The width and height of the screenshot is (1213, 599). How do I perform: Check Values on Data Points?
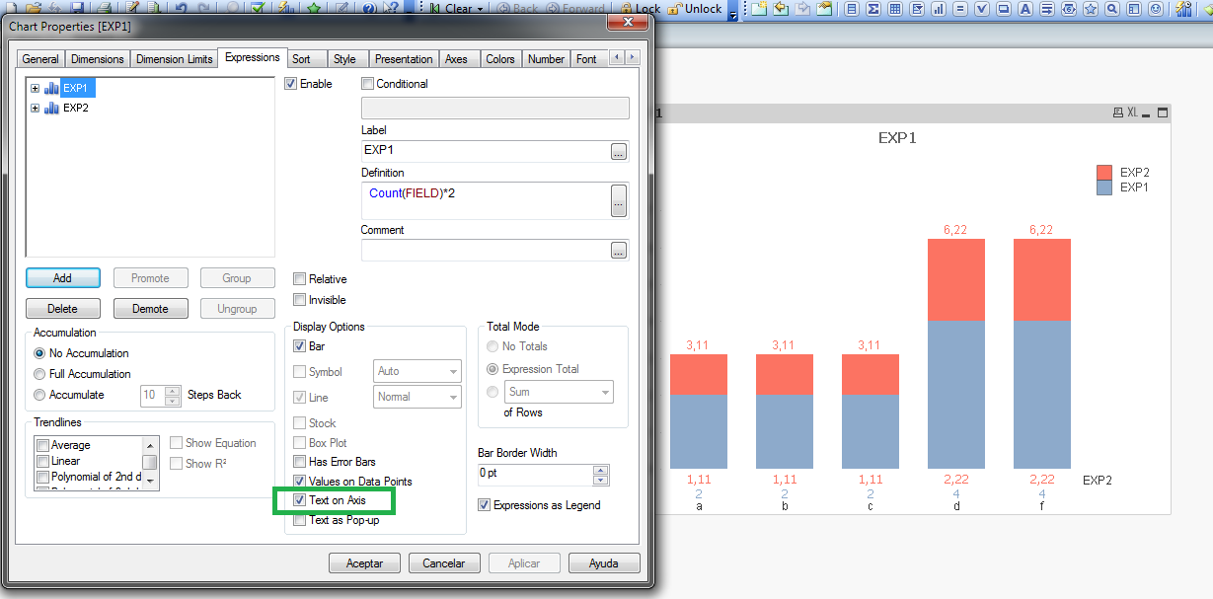pos(300,482)
